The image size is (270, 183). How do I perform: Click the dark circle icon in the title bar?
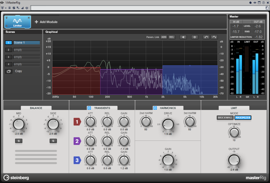point(250,2)
